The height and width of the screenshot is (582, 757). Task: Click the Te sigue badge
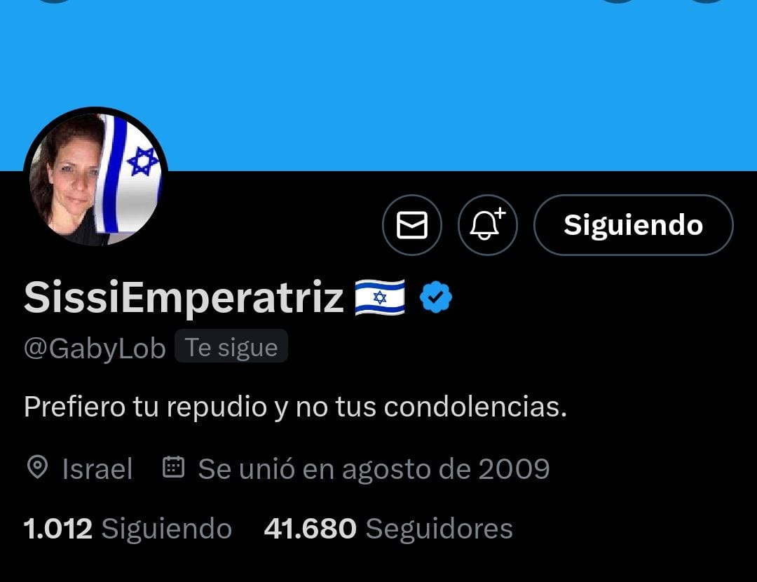click(231, 346)
